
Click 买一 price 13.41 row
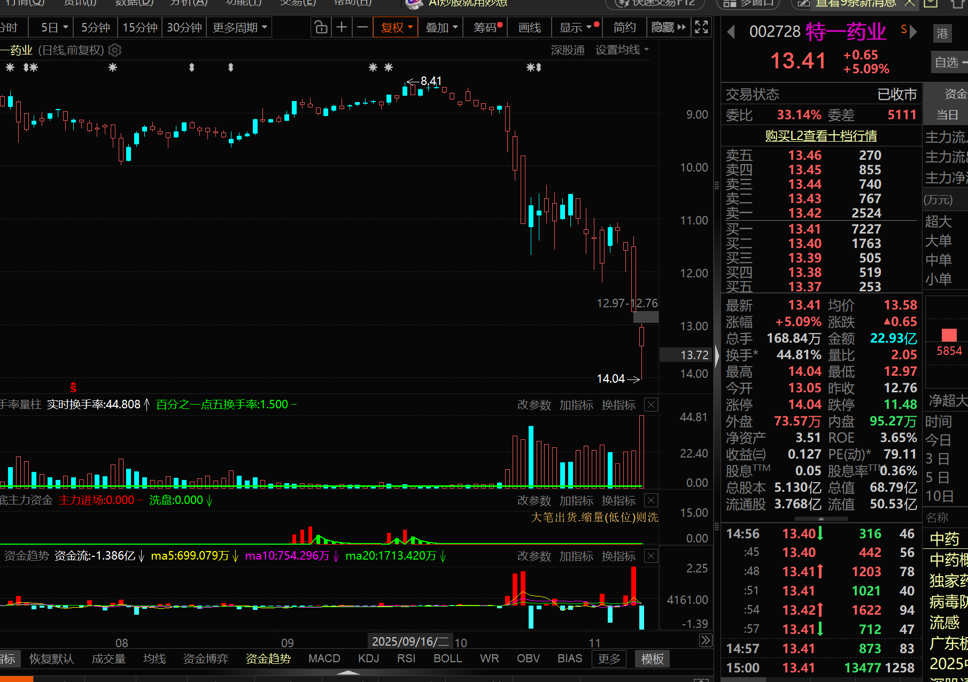(821, 229)
